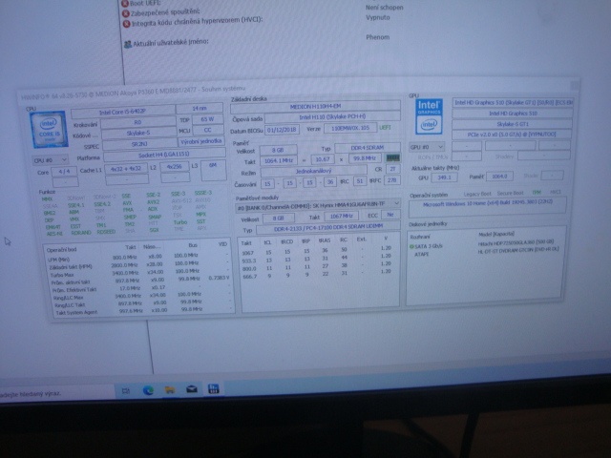Click the Turbo Max operating point row

[139, 273]
